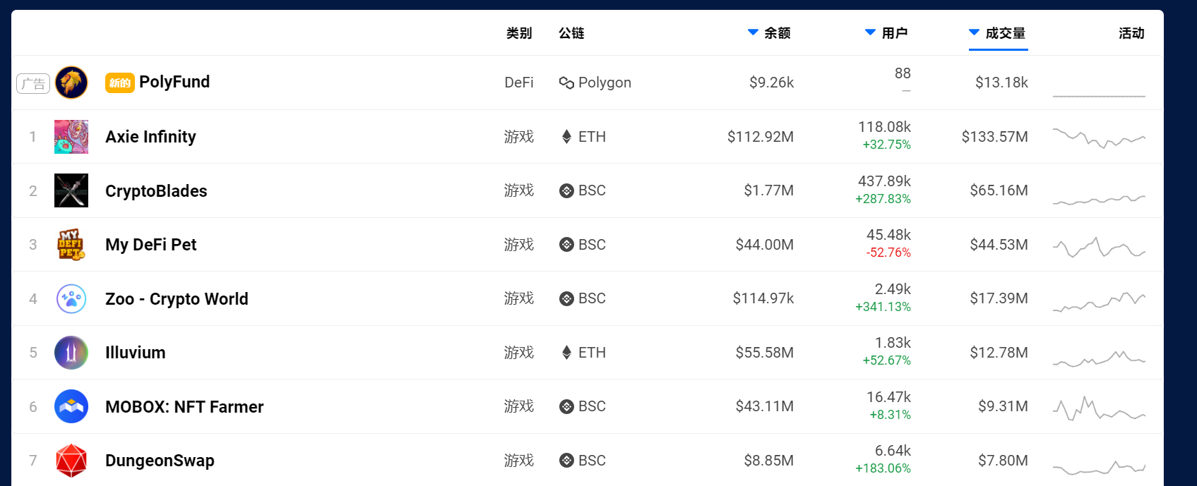Image resolution: width=1197 pixels, height=486 pixels.
Task: Click the +183.06% user change
Action: click(883, 468)
